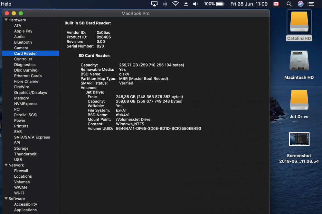This screenshot has width=322, height=214.
Task: Open the volume menu bar icon
Action: tap(195, 4)
